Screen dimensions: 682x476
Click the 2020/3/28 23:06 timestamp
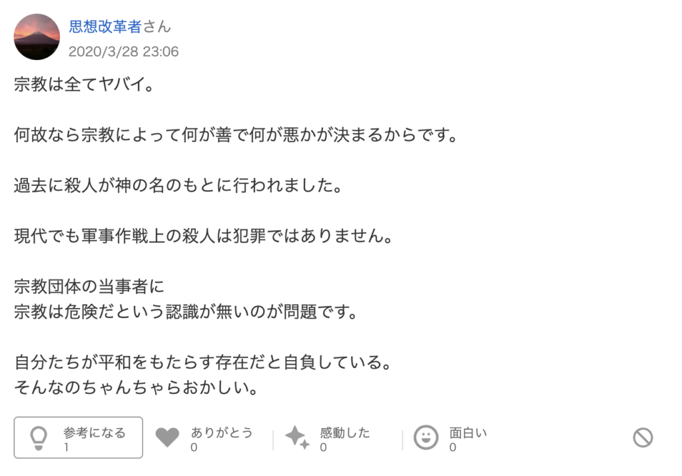(123, 51)
